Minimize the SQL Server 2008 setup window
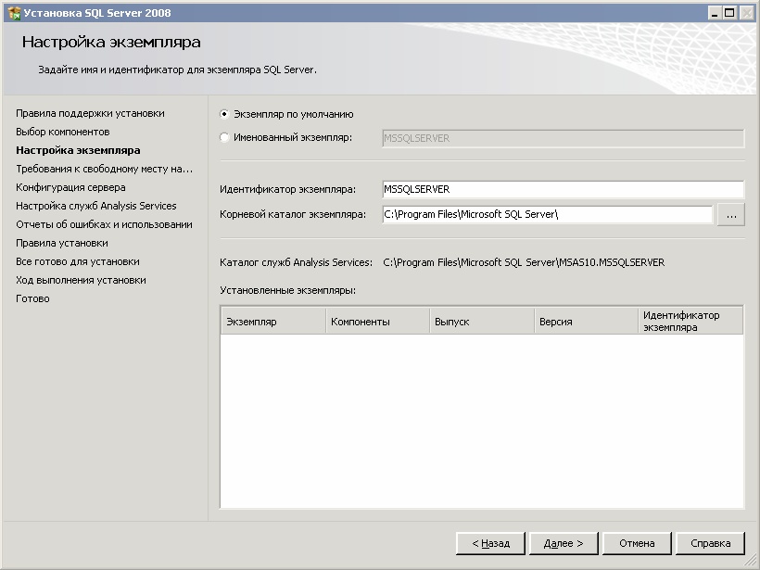 714,13
